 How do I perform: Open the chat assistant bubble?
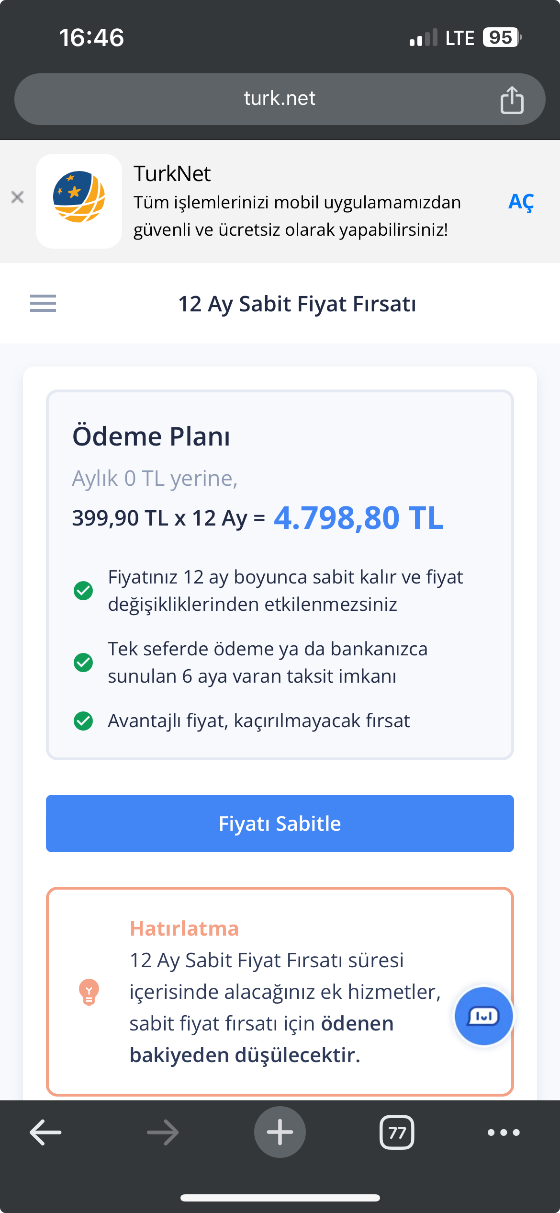tap(483, 1016)
